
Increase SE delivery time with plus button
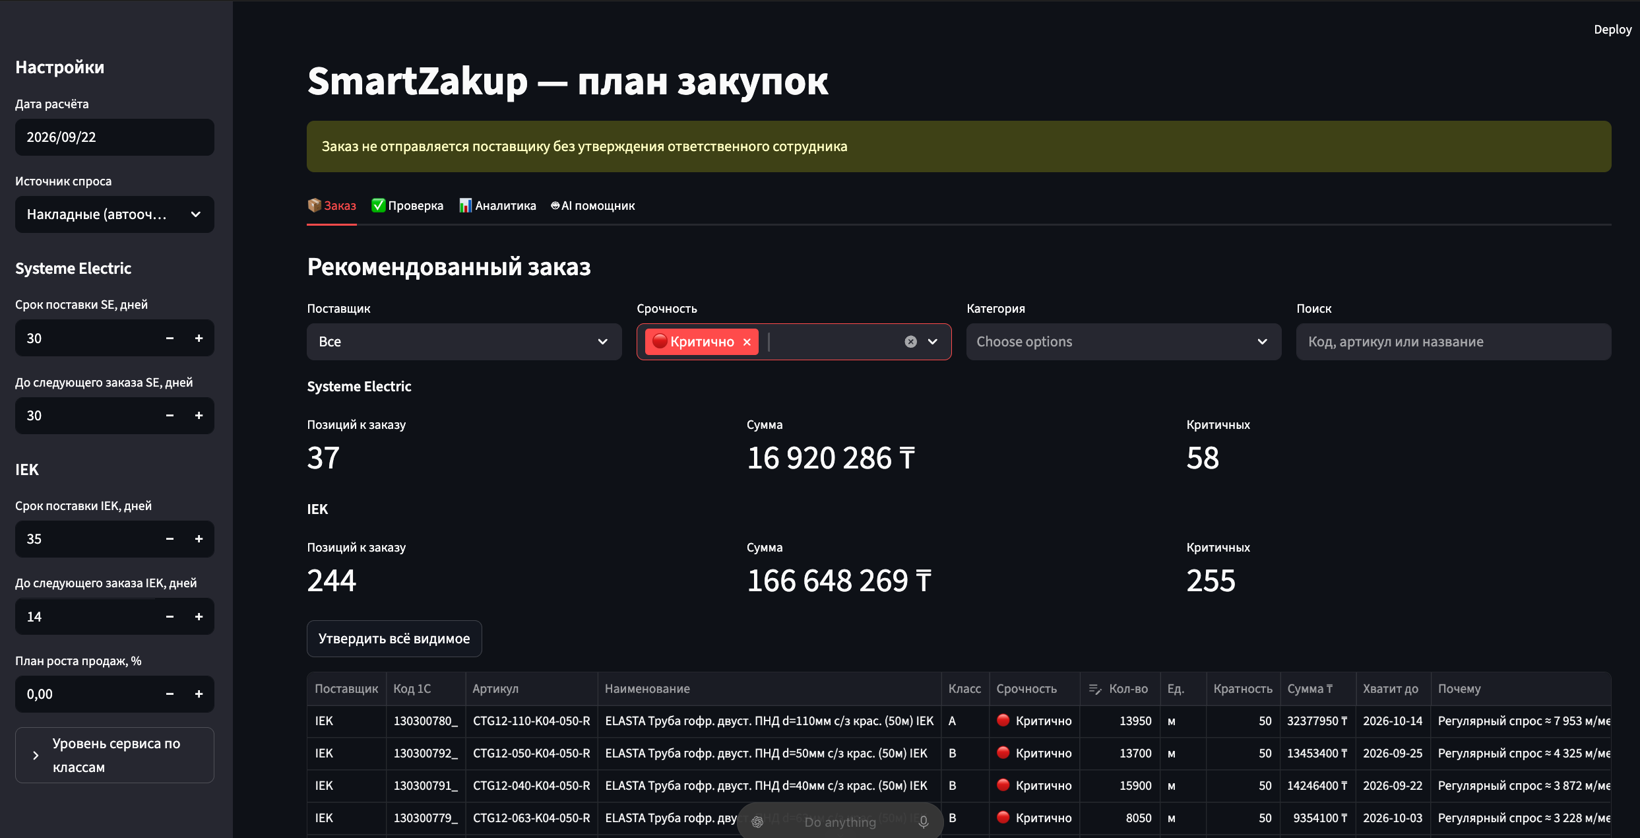(x=199, y=338)
